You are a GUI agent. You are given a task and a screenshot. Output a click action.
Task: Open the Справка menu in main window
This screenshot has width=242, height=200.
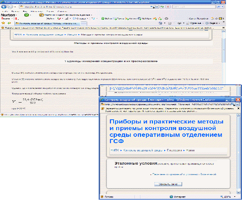pyautogui.click(x=62, y=12)
